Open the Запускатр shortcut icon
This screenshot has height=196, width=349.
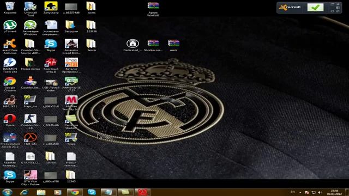[x=51, y=7]
